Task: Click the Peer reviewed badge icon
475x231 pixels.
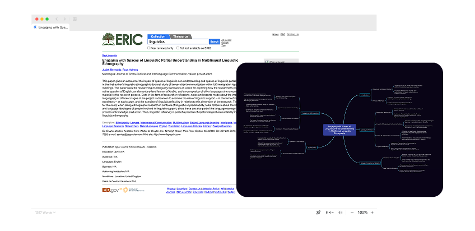Action: tap(267, 62)
